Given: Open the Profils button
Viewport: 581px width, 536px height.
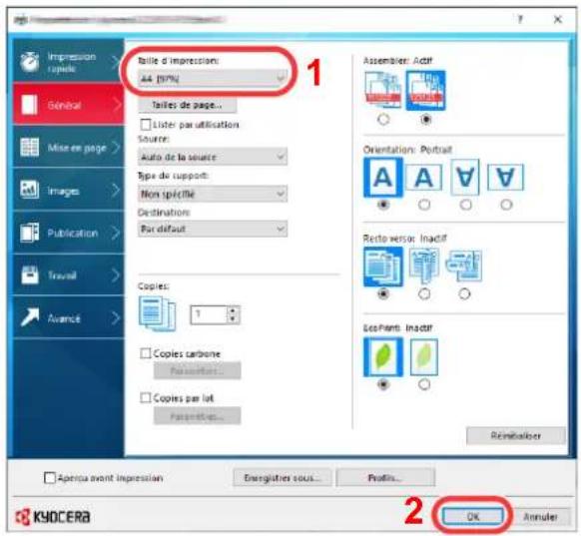Looking at the screenshot, I should click(385, 478).
